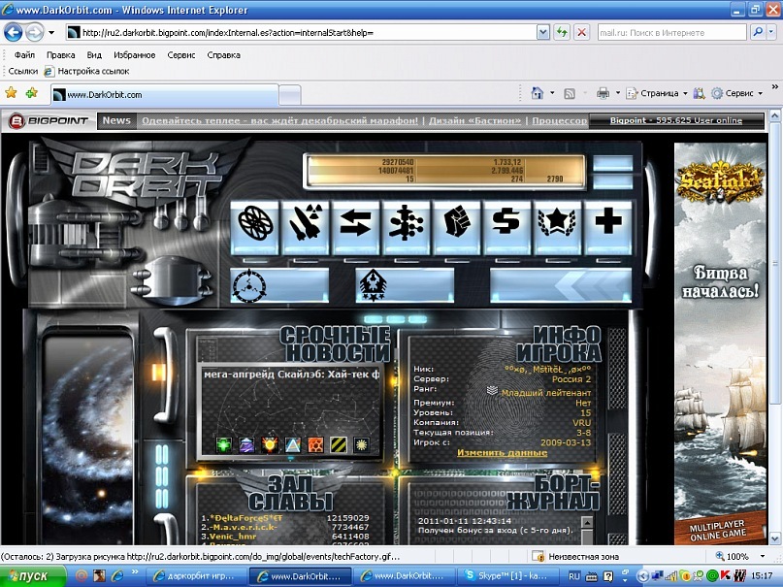Click the mail.ru search input field
Viewport: 783px width, 587px height.
point(669,32)
